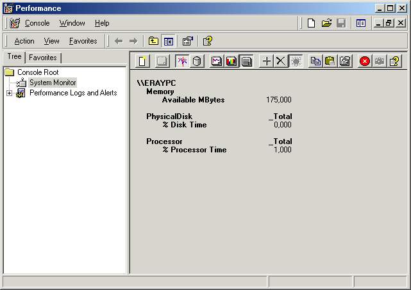This screenshot has height=290, width=411.
Task: Open the Window menu
Action: (72, 23)
